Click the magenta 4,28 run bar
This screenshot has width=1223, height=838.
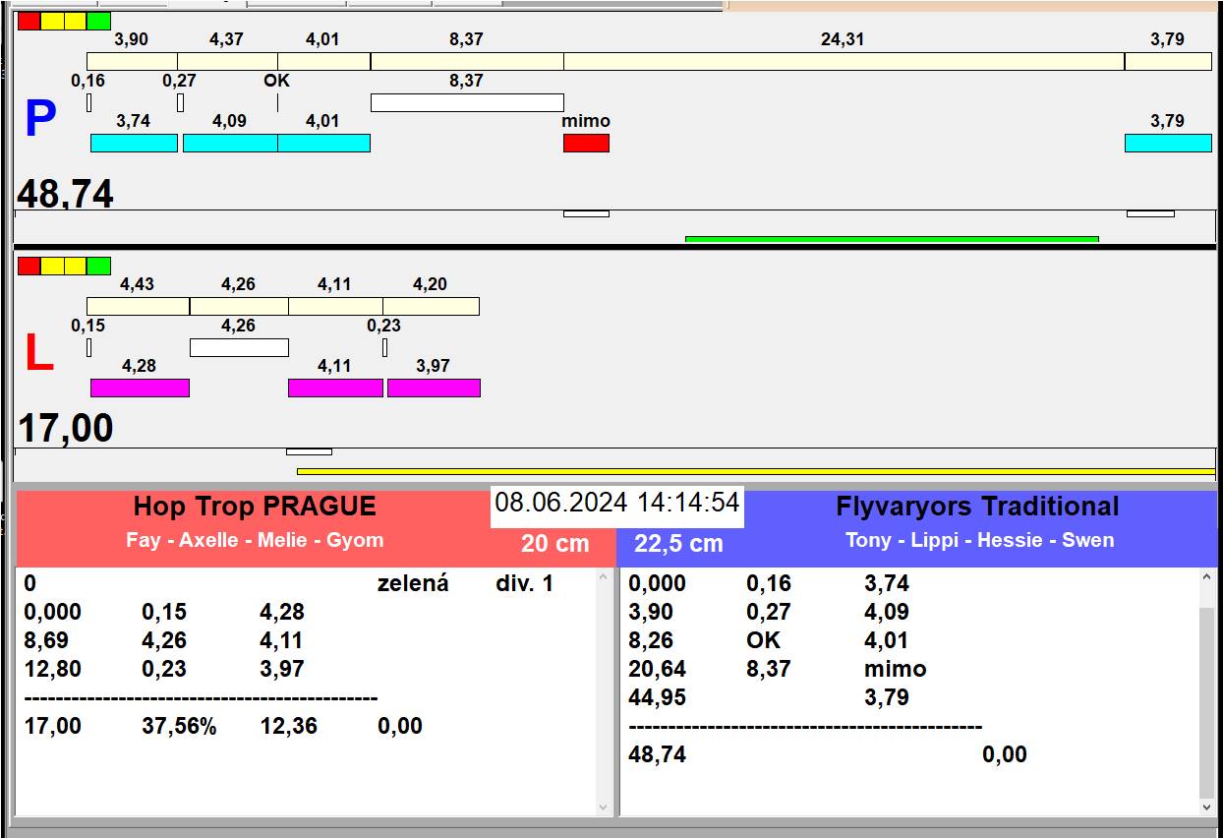point(140,388)
